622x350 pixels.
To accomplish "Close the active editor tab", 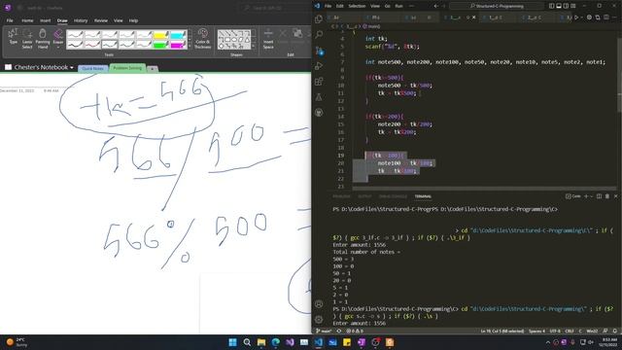I will pos(473,17).
